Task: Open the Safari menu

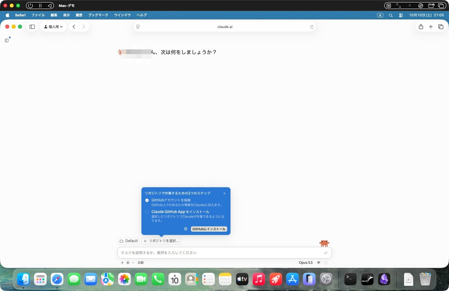Action: 20,15
